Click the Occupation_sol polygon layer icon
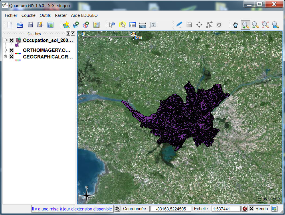 tap(18, 40)
